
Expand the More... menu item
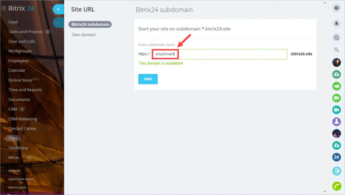click(15, 157)
